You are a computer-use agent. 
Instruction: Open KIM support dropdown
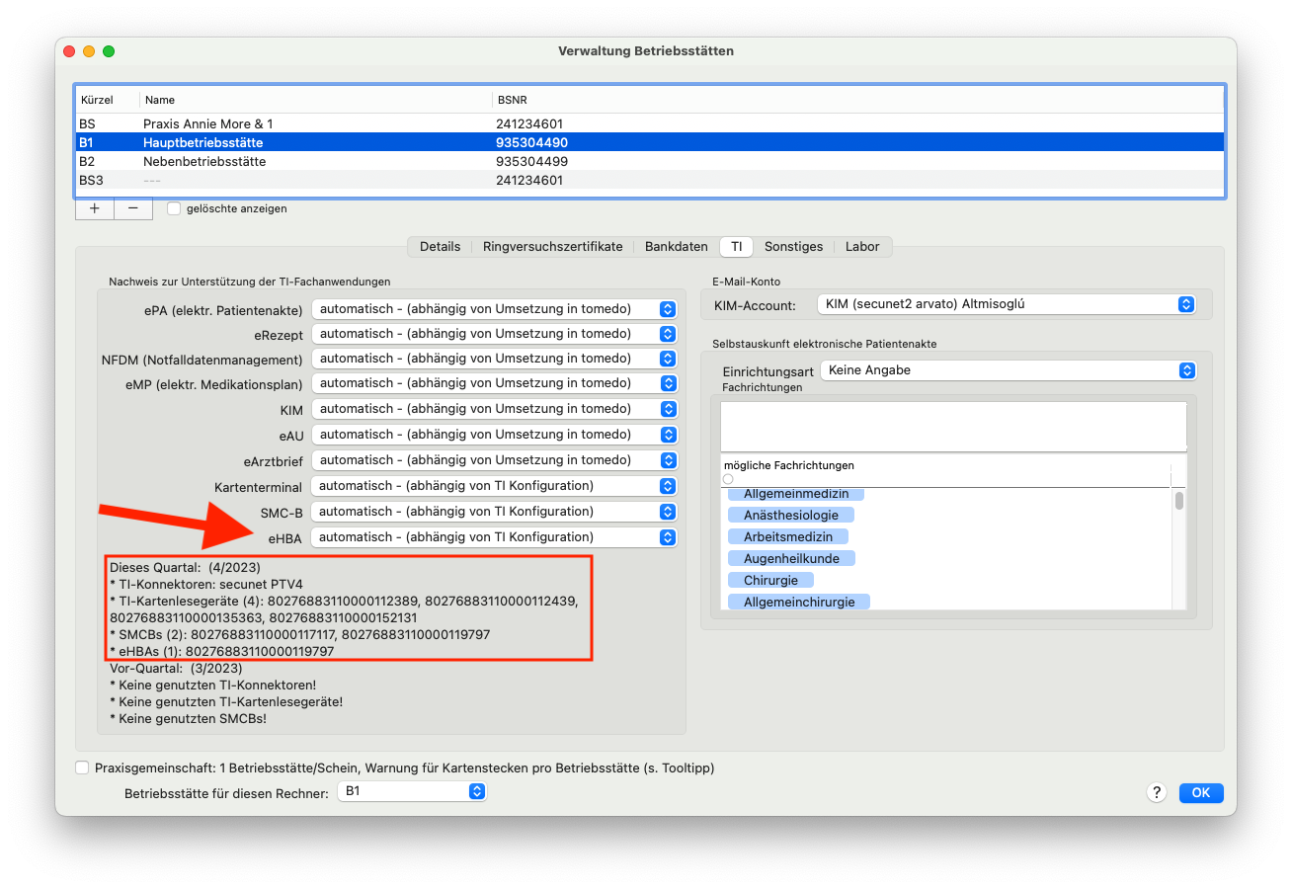[x=494, y=409]
